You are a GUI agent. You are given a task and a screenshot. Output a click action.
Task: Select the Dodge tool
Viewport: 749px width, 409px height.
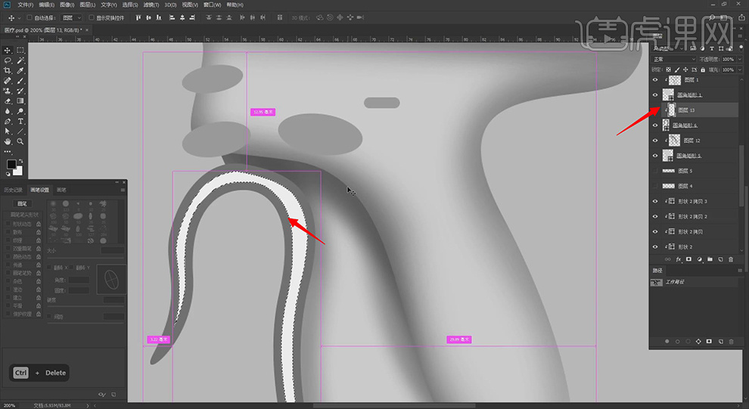point(20,111)
